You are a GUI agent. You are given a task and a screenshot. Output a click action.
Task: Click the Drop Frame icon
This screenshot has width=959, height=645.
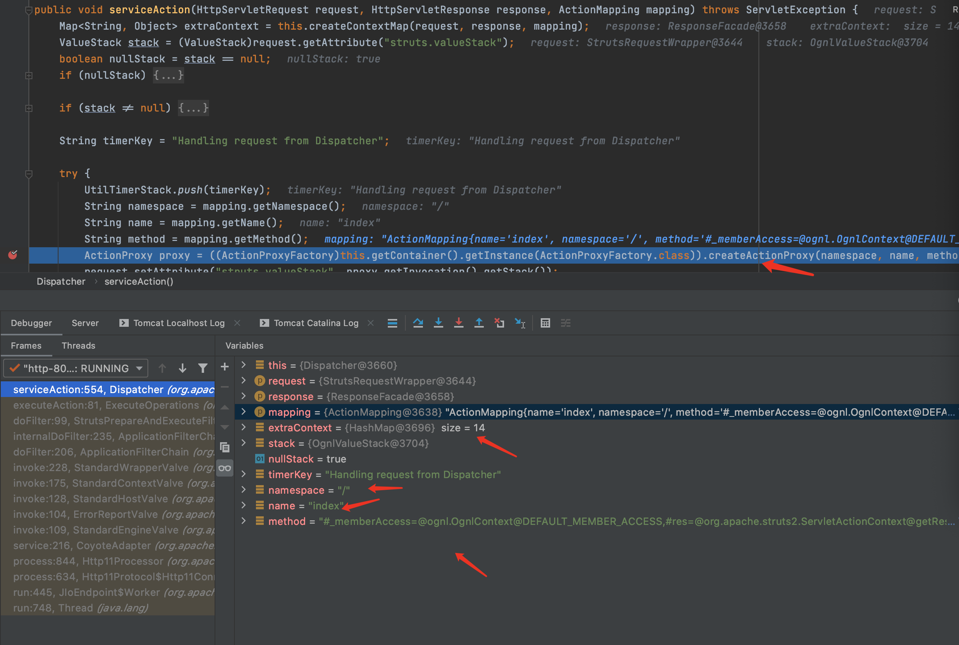point(499,323)
